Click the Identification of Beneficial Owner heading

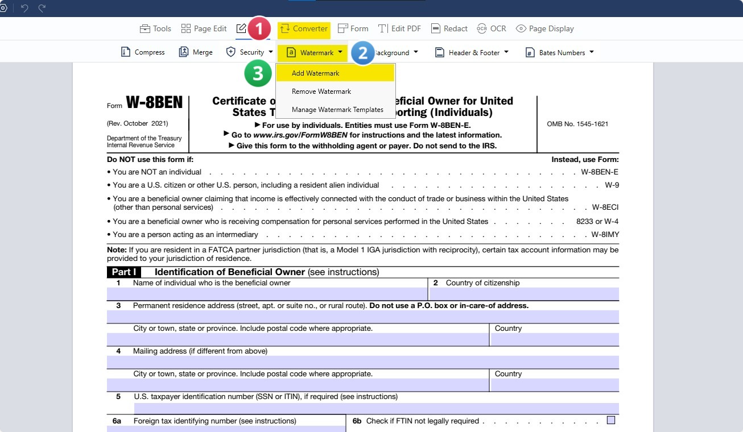pyautogui.click(x=230, y=272)
